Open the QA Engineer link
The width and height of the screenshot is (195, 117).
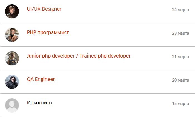(41, 79)
